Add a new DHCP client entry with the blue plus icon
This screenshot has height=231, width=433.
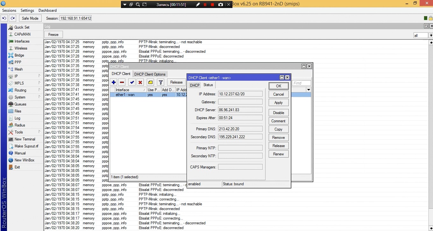tap(114, 82)
